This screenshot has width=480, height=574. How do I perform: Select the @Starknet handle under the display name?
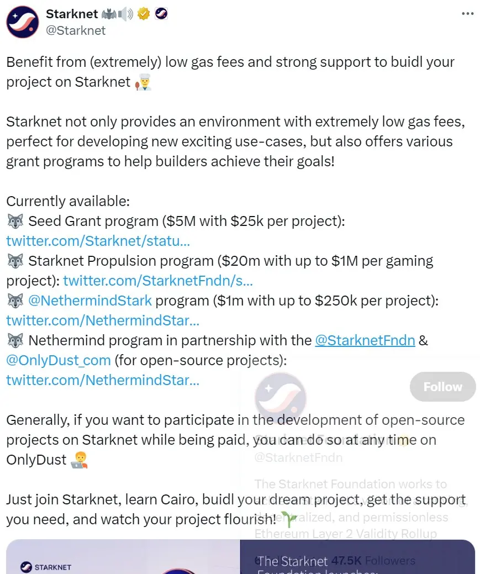click(x=76, y=31)
